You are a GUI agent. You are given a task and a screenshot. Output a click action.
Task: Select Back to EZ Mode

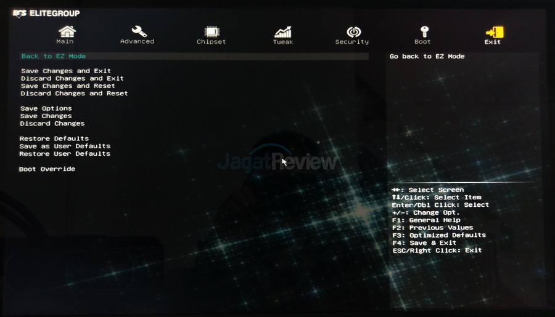(54, 57)
